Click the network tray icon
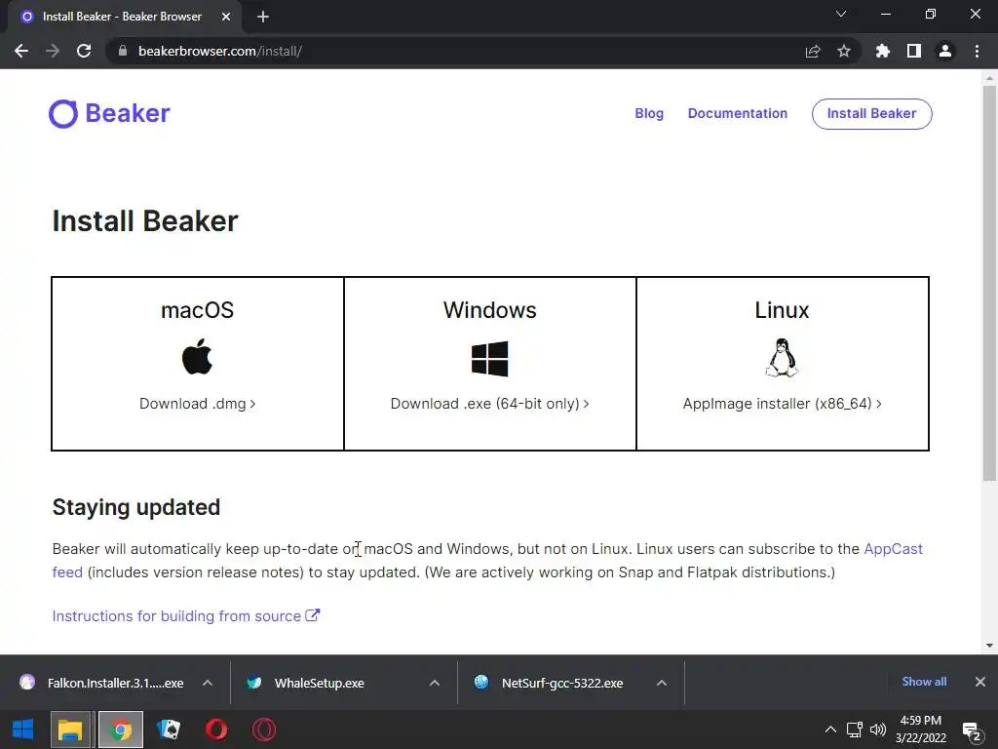Screen dimensions: 998x749 pos(854,729)
